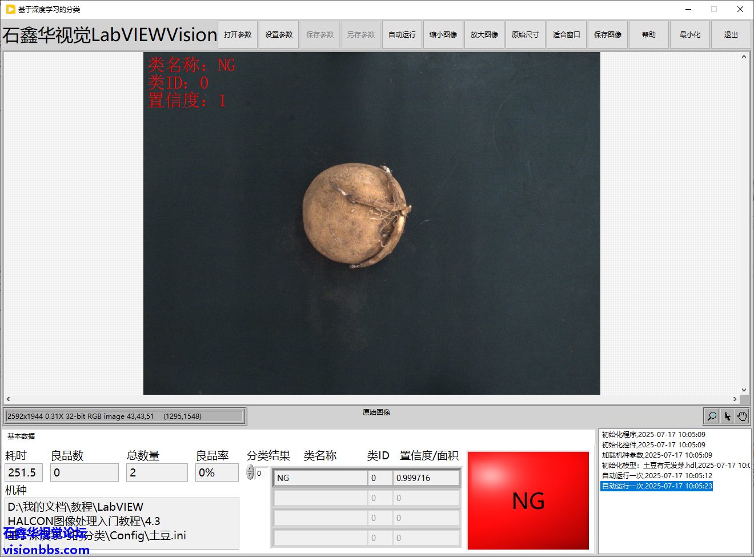Image resolution: width=754 pixels, height=557 pixels.
Task: Shrink image with 缩小图像
Action: 443,35
